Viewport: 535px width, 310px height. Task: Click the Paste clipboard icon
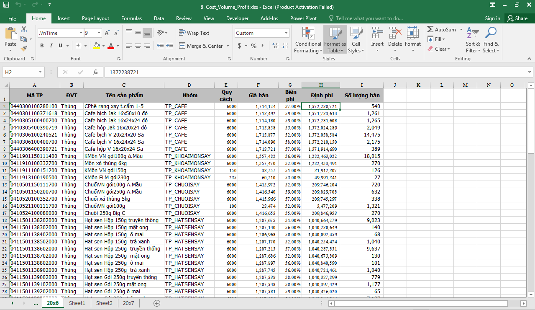click(10, 34)
